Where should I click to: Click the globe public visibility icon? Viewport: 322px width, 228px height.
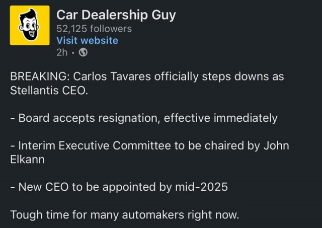84,52
